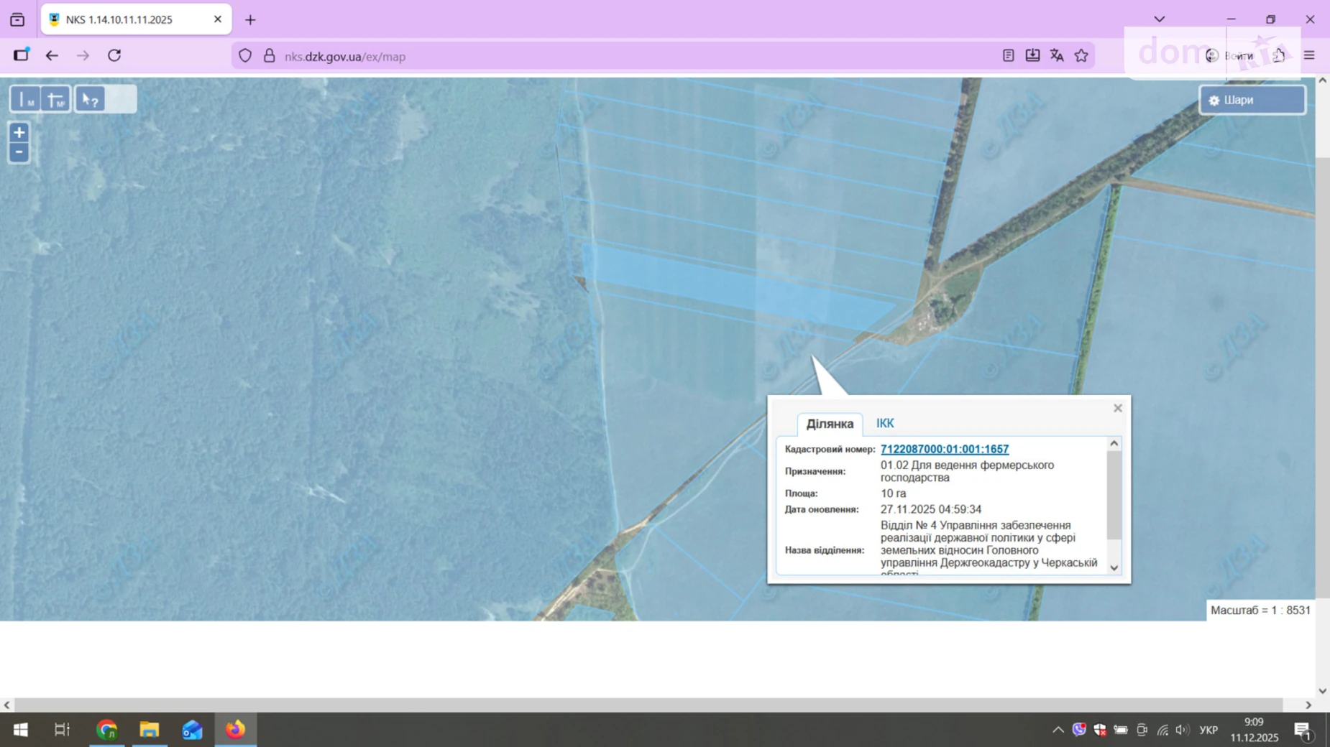Expand the list all tabs chevron
The height and width of the screenshot is (747, 1330).
coord(1159,19)
